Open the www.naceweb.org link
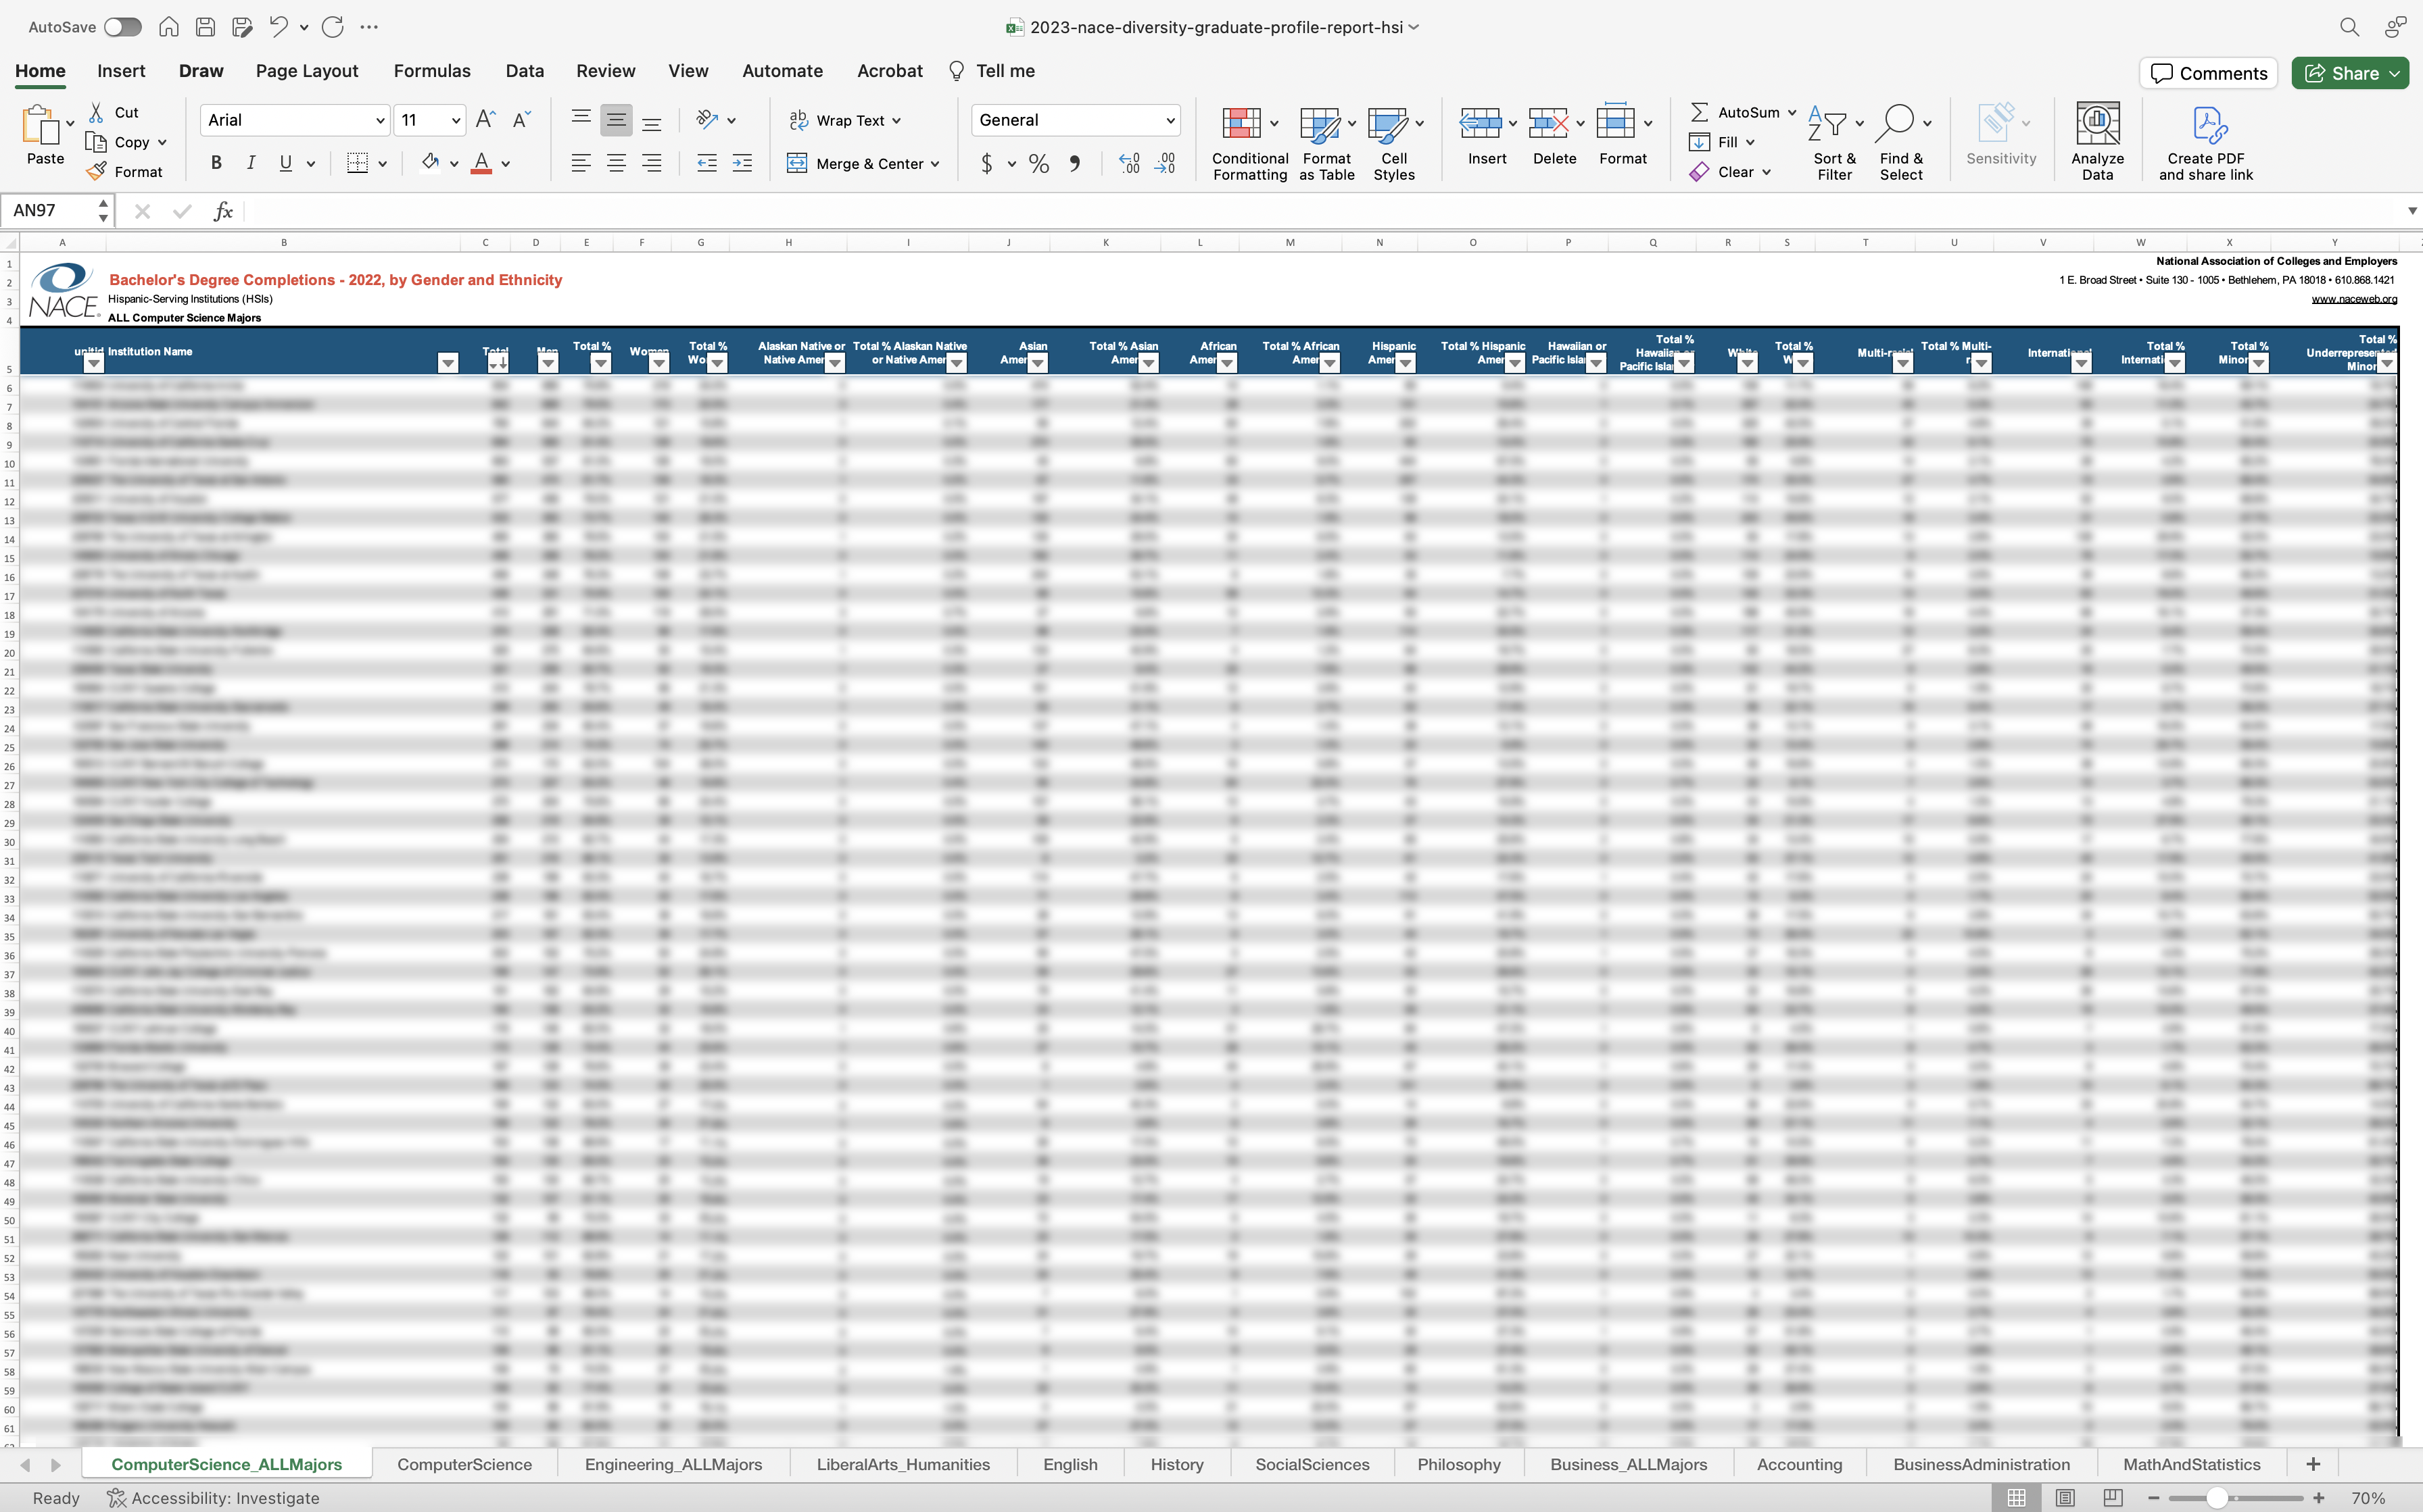The width and height of the screenshot is (2423, 1512). [x=2354, y=299]
